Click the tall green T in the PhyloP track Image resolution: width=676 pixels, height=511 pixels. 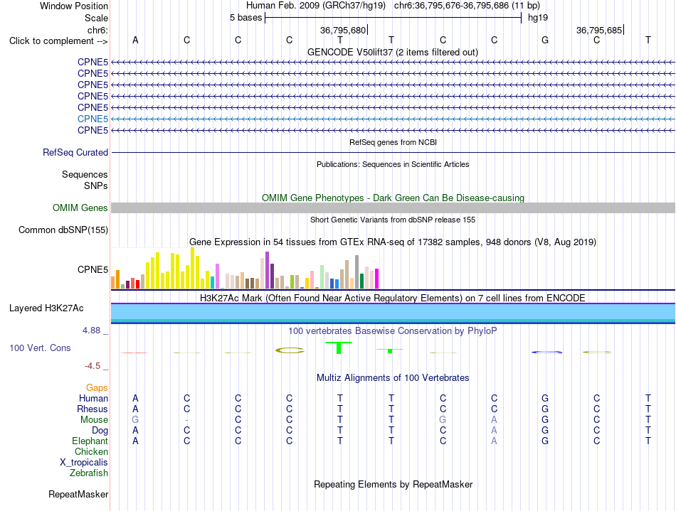[x=339, y=348]
